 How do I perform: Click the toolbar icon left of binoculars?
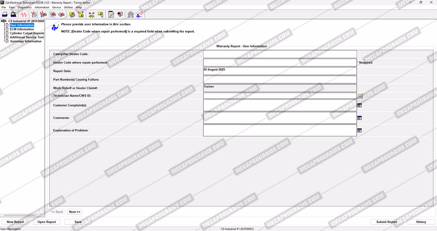pyautogui.click(x=120, y=14)
